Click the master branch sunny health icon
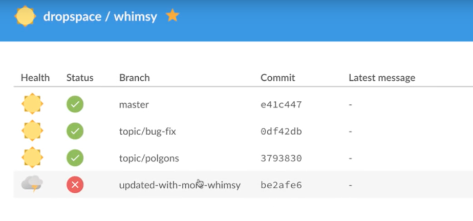The image size is (473, 221). click(32, 104)
